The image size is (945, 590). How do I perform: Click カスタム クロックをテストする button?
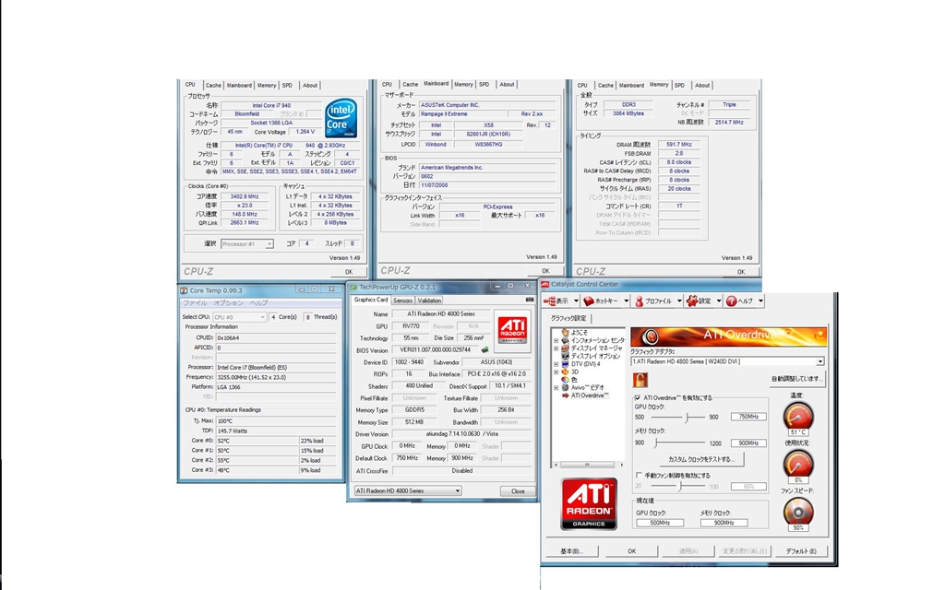pyautogui.click(x=701, y=459)
